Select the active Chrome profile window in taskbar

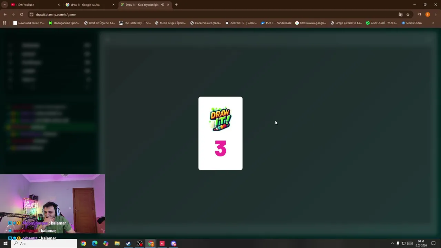[x=151, y=244]
